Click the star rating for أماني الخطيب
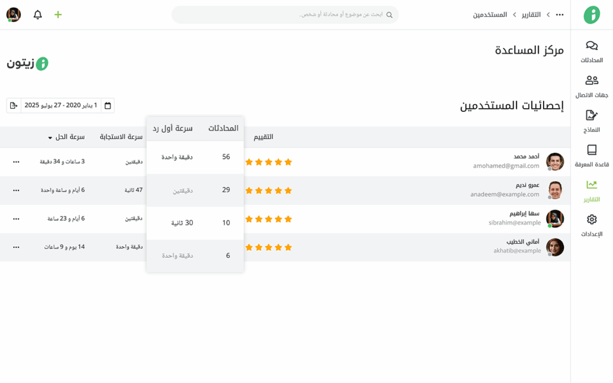This screenshot has height=383, width=613. click(x=269, y=247)
